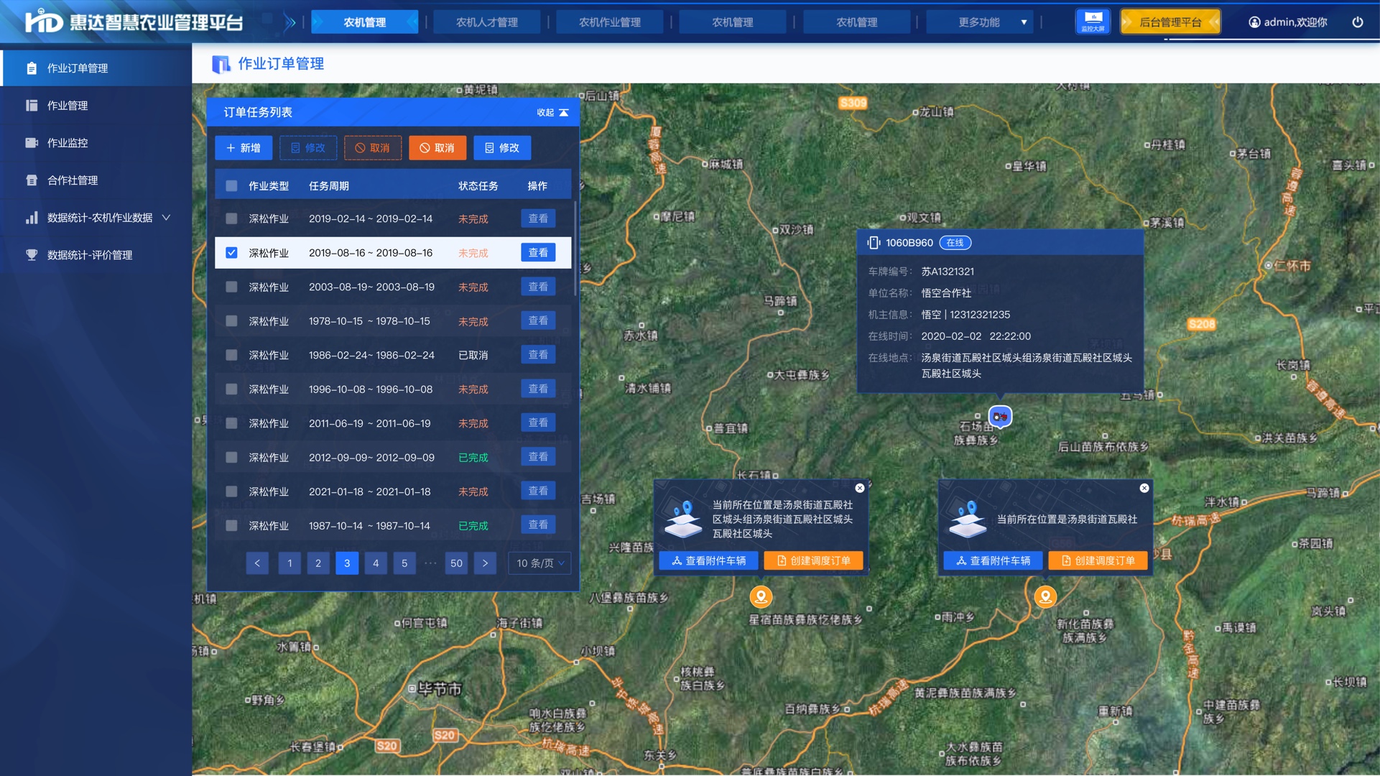1380x776 pixels.
Task: Select the active 农机管理 tab
Action: pyautogui.click(x=365, y=22)
